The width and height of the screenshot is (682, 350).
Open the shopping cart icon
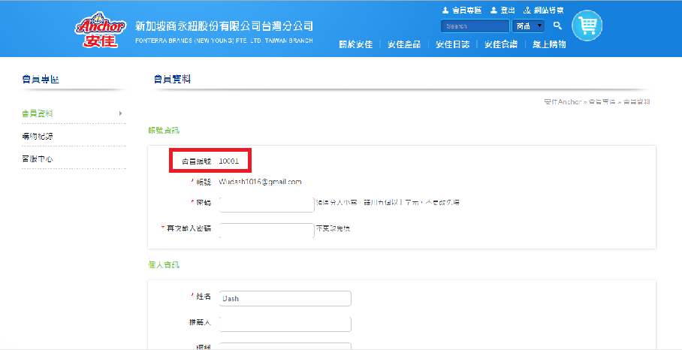pos(587,26)
